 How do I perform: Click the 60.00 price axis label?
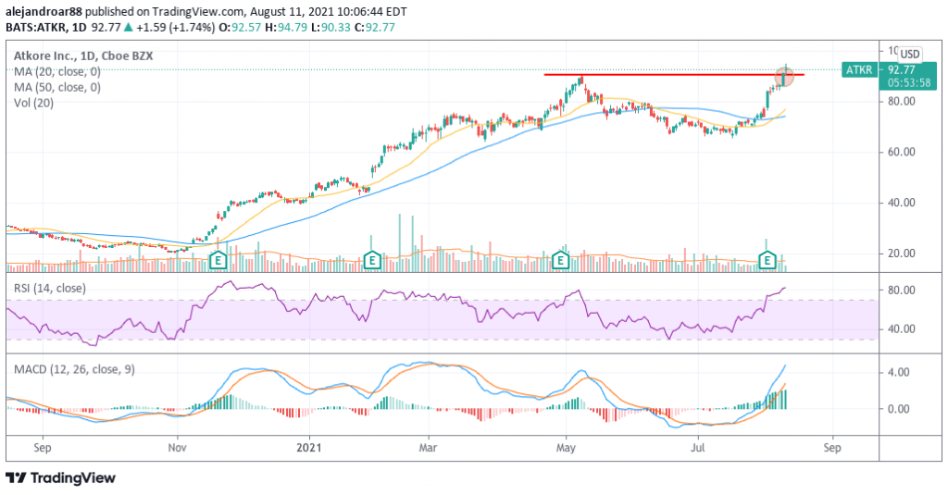[x=901, y=153]
